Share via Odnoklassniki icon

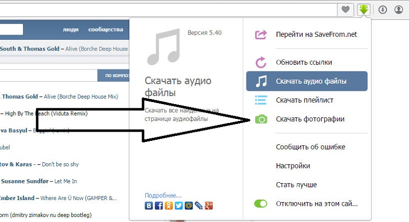coord(169,206)
